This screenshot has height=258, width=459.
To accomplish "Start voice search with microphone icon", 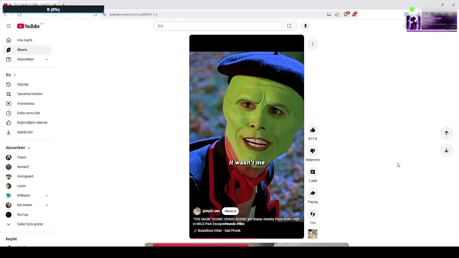I will pos(306,26).
